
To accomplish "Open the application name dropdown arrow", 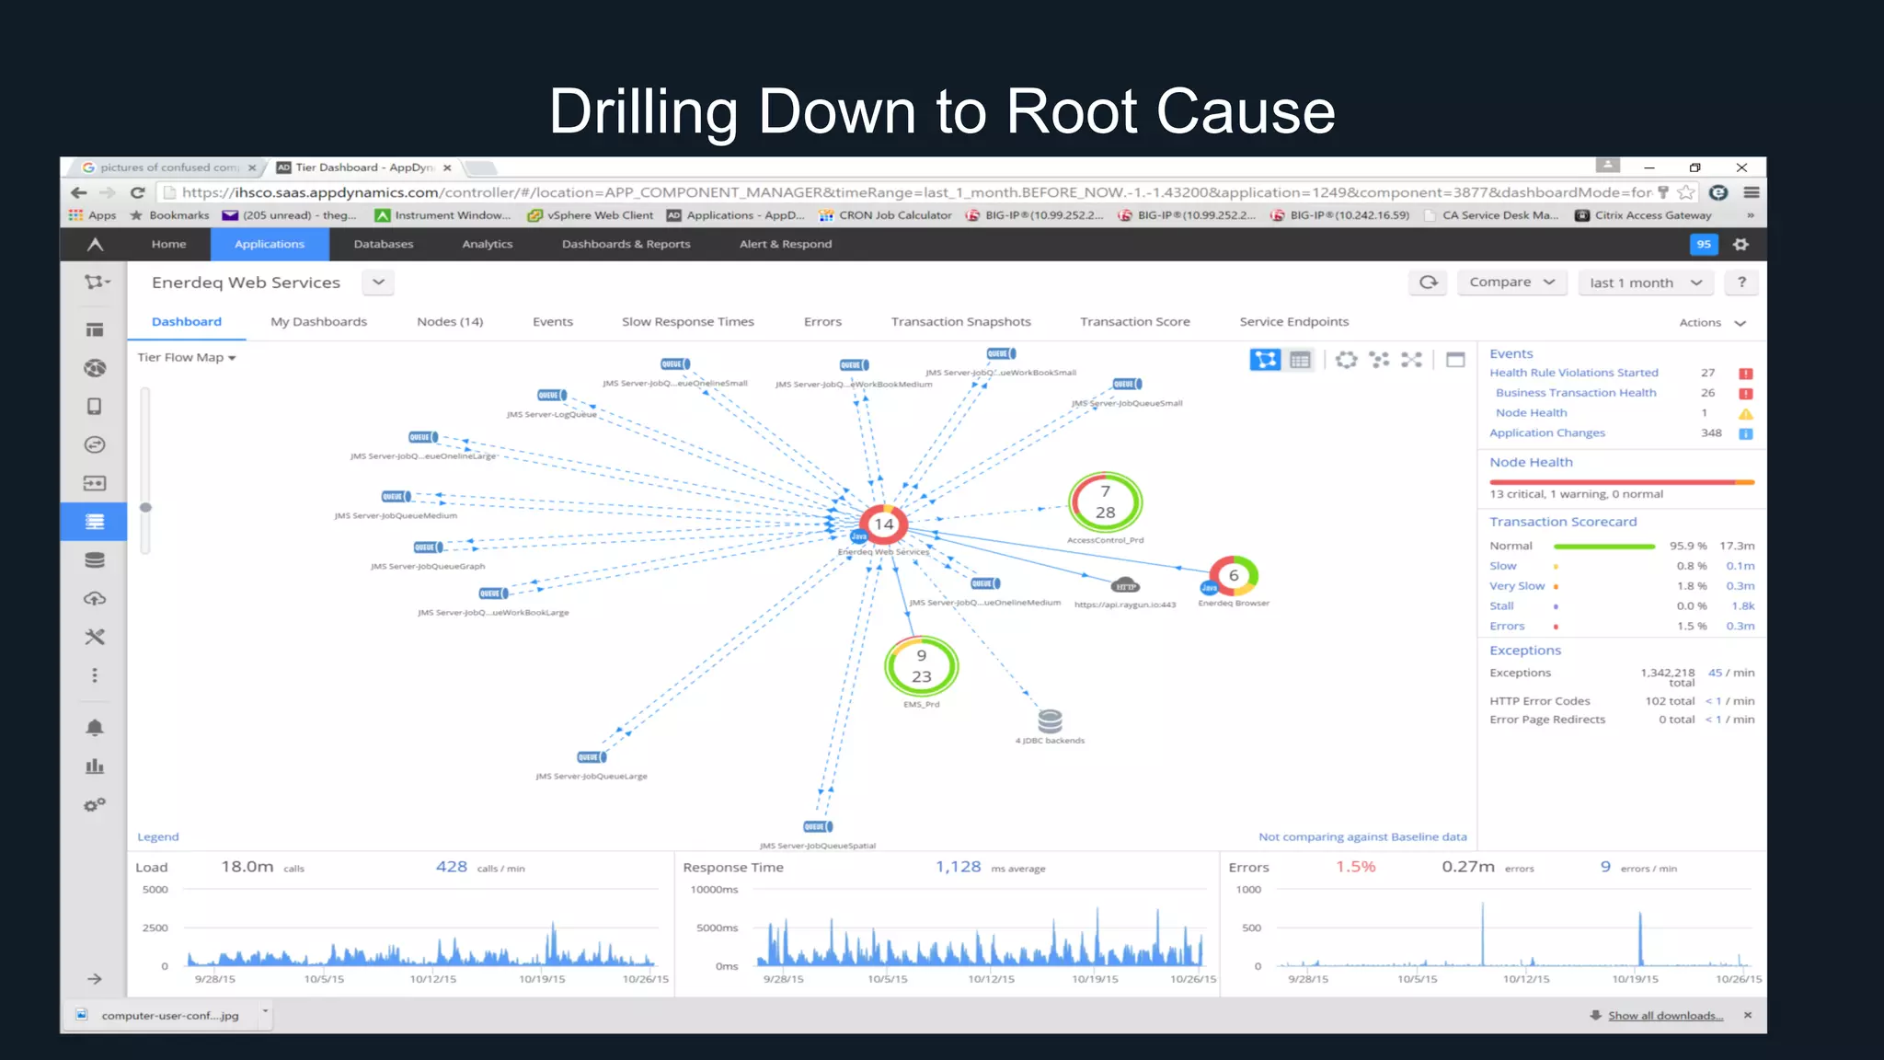I will [378, 282].
